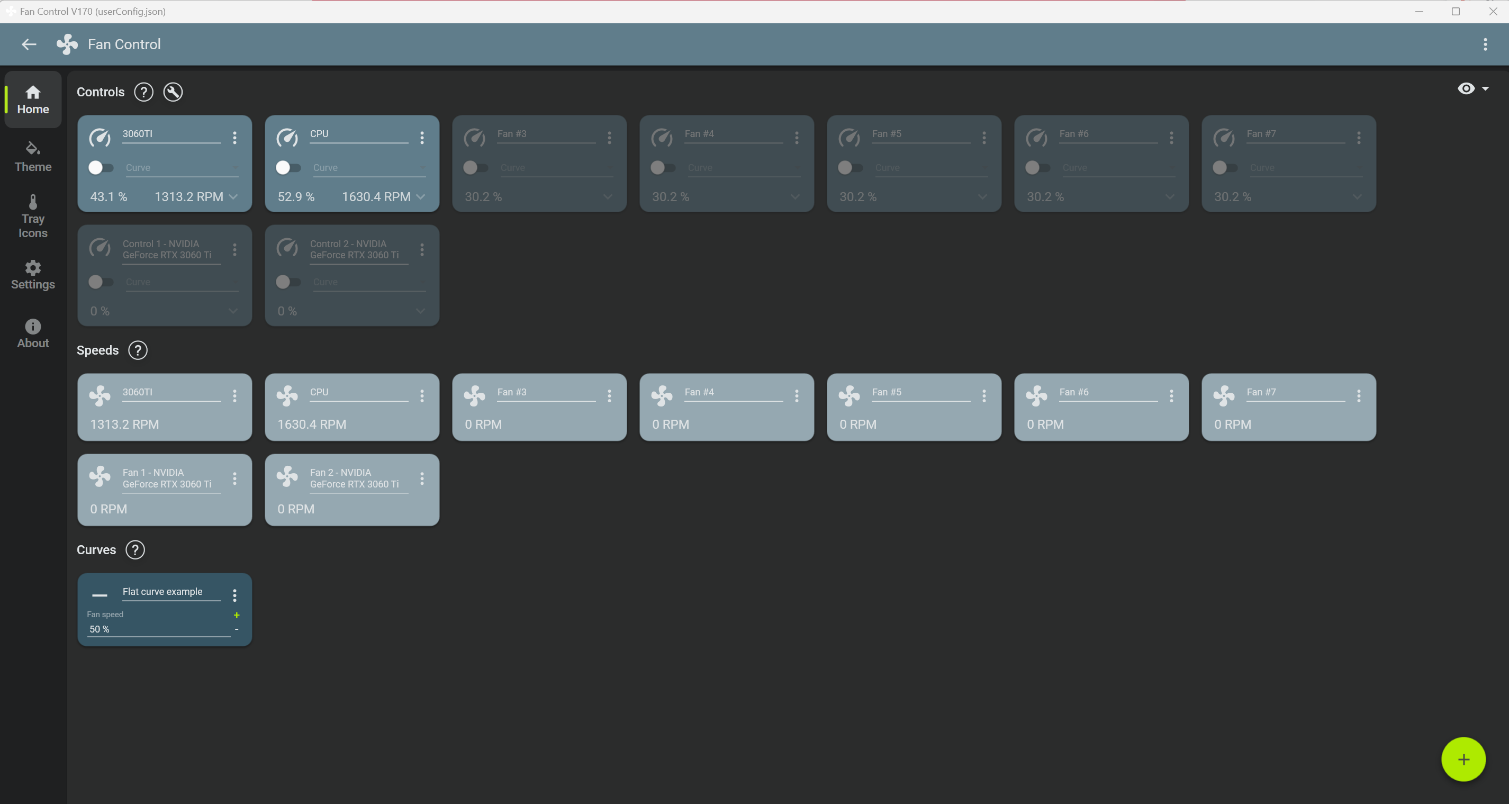This screenshot has height=804, width=1509.
Task: Open Curve dropdown on 3060TI control
Action: (x=182, y=168)
